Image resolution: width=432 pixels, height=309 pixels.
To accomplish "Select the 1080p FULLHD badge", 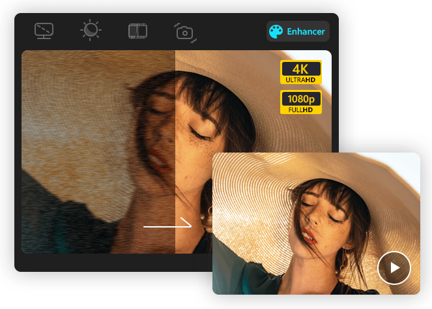I will pyautogui.click(x=301, y=102).
